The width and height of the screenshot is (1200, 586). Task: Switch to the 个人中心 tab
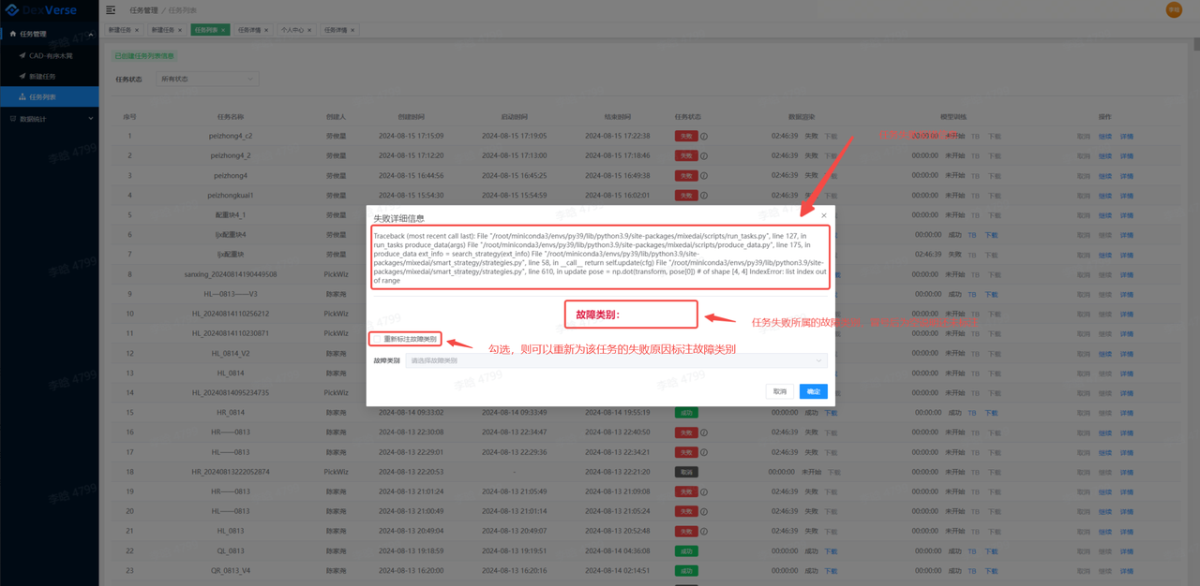click(292, 30)
